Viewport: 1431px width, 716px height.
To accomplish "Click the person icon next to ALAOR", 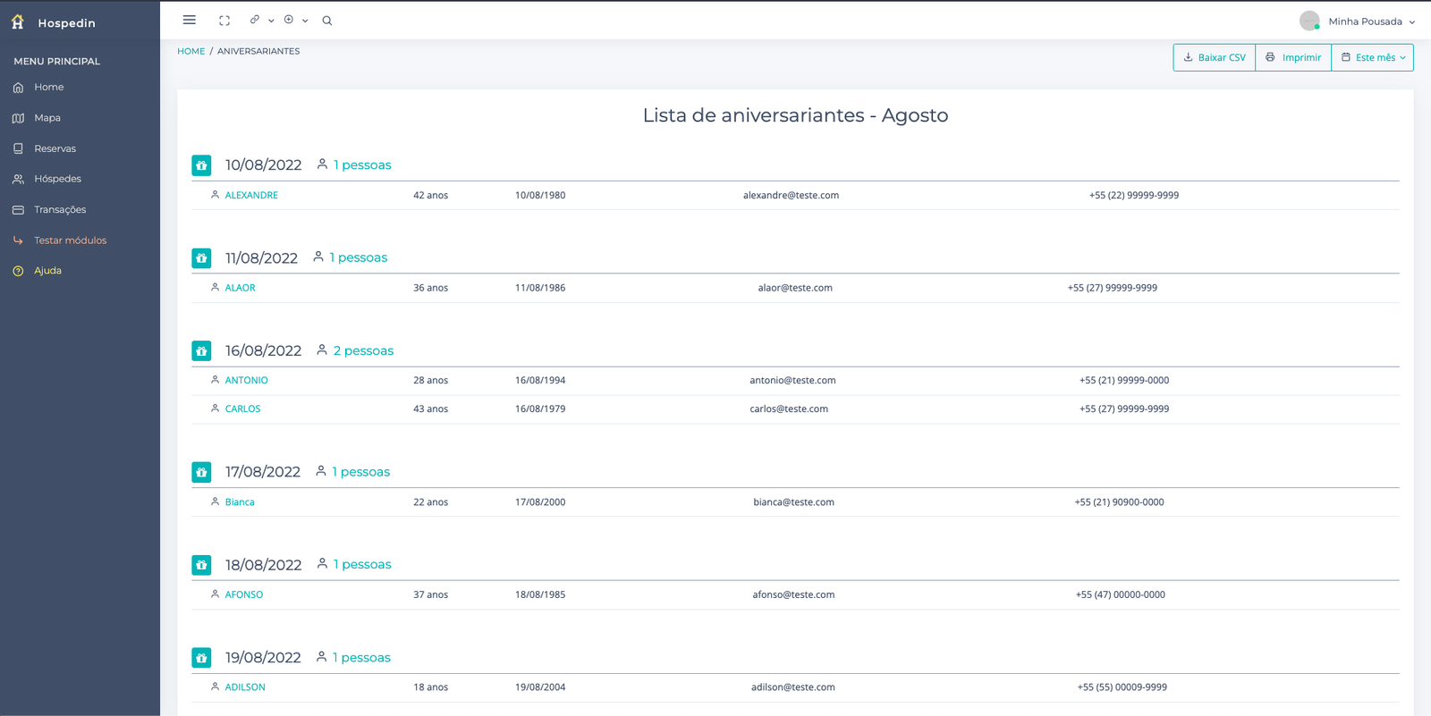I will tap(215, 287).
